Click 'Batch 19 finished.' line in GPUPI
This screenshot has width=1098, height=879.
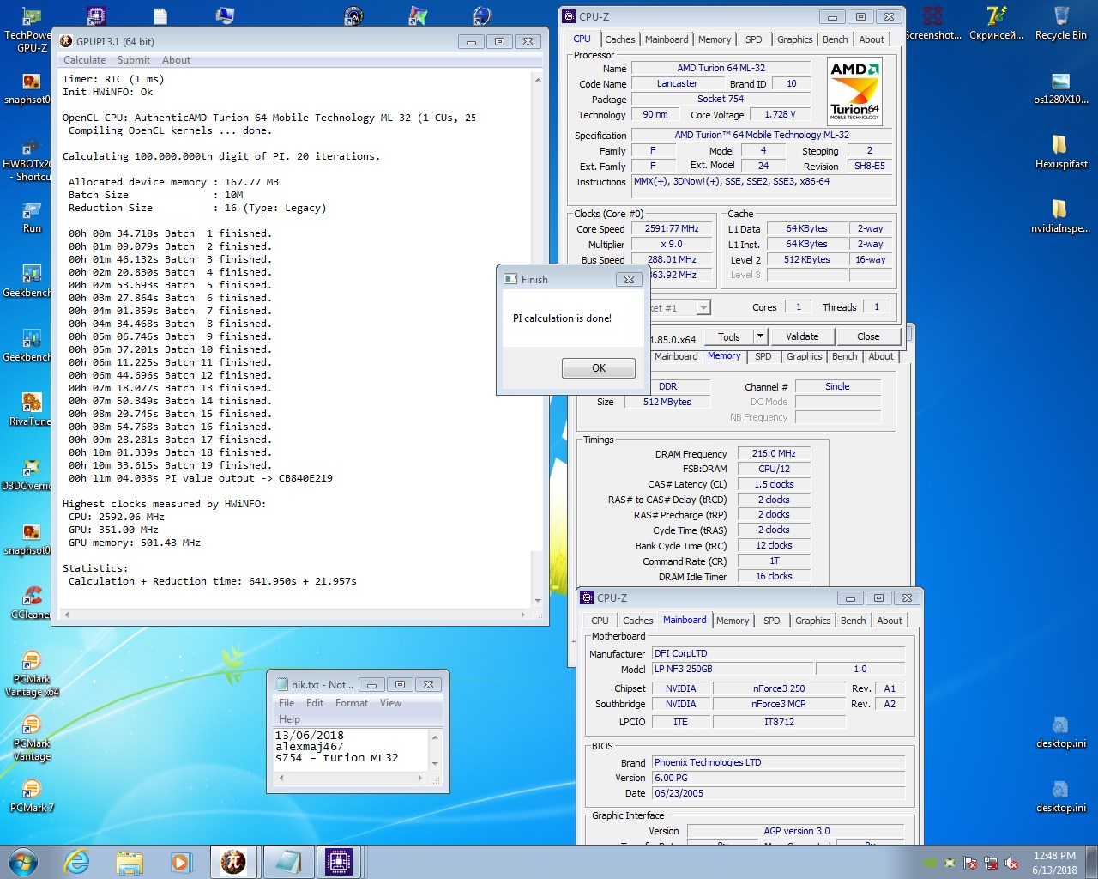pos(170,465)
